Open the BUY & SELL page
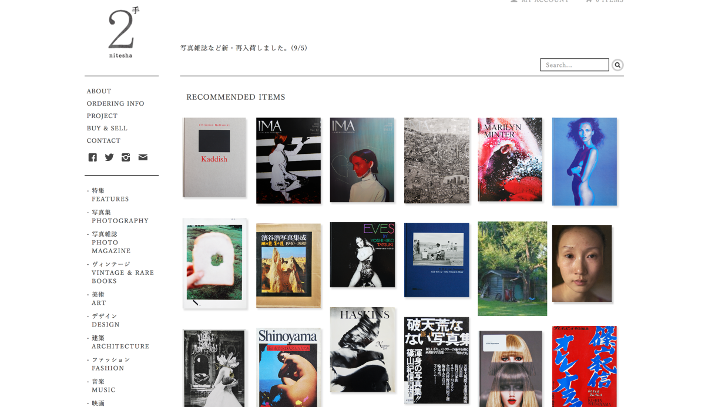 click(x=107, y=128)
